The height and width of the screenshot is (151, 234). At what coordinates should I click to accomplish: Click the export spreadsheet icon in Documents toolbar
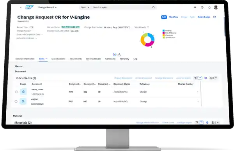click(x=211, y=78)
